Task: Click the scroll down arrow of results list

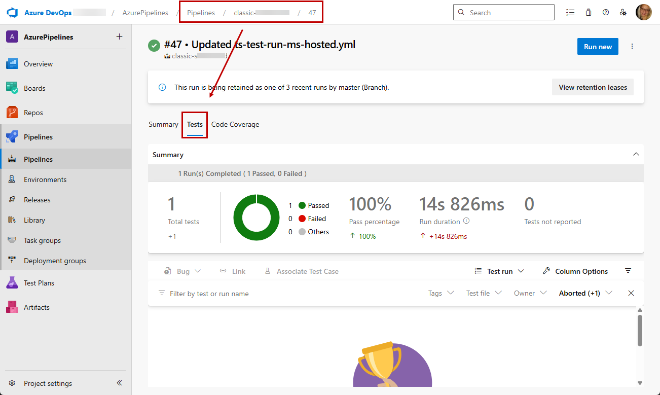Action: coord(640,383)
